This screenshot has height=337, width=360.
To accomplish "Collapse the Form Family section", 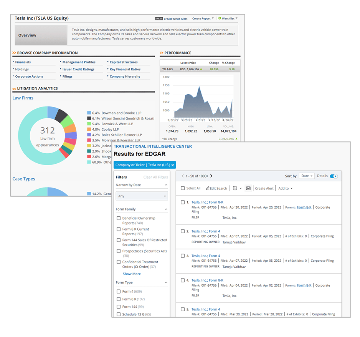I will 166,209.
